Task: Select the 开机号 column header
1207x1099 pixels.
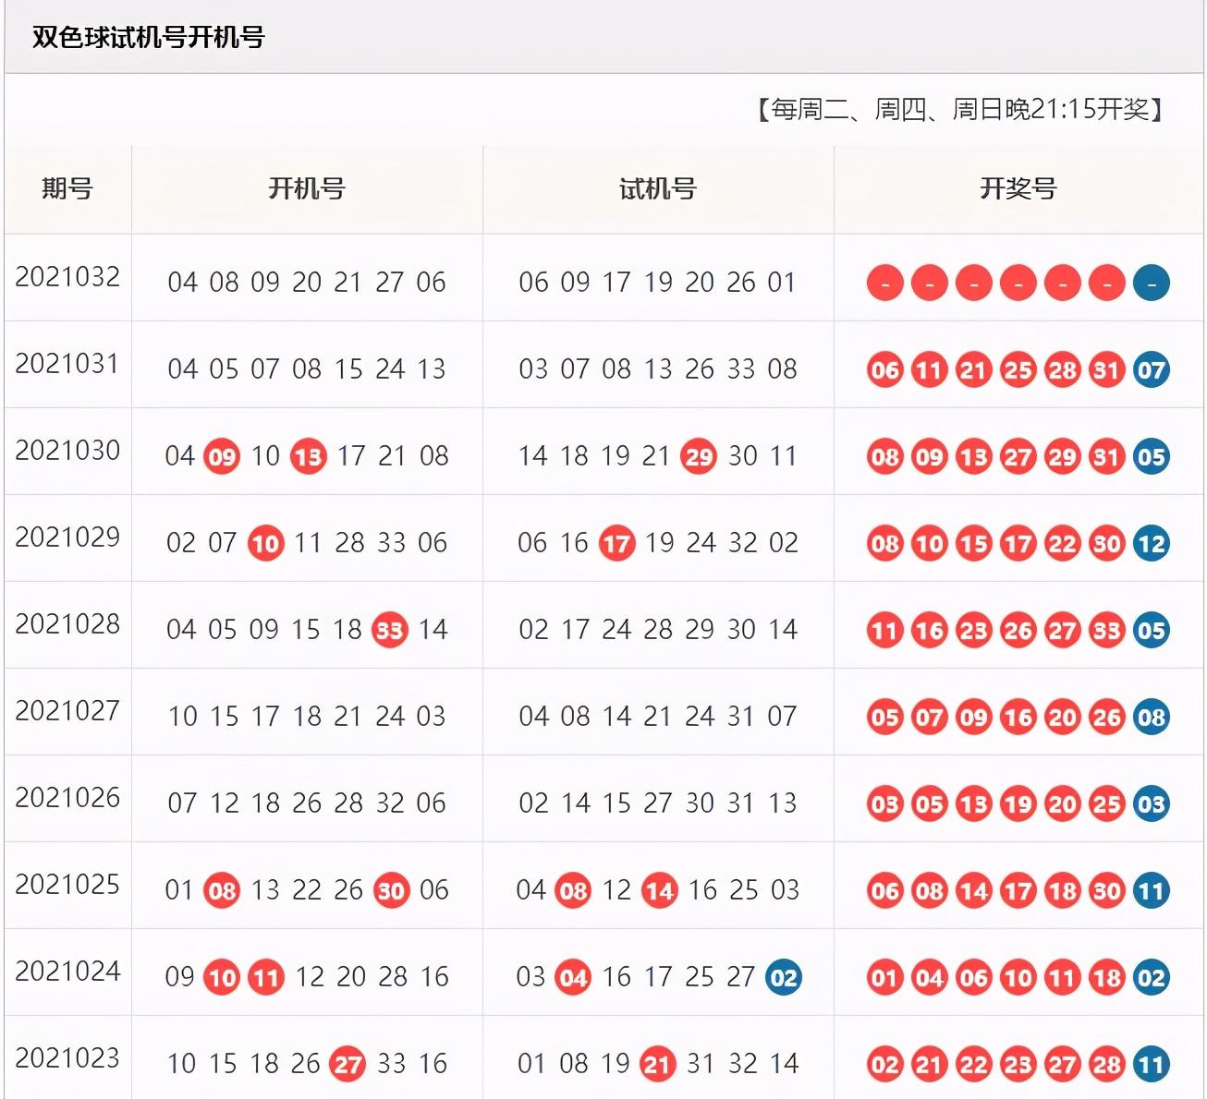Action: point(307,189)
